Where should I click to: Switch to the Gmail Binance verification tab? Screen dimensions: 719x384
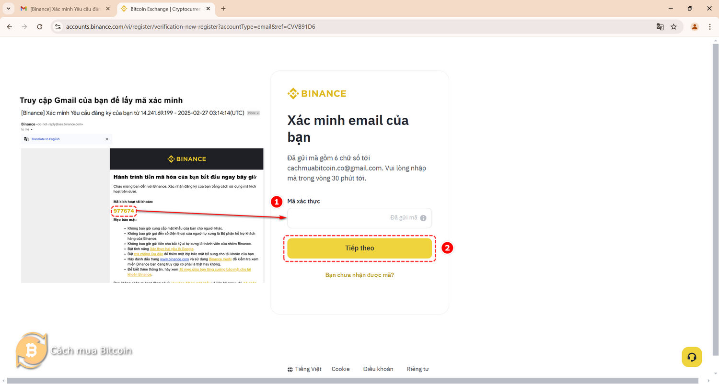tap(65, 9)
